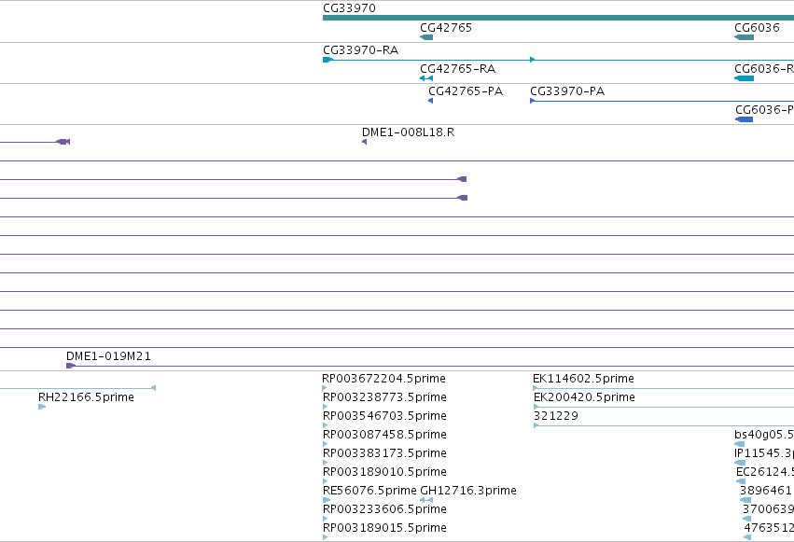Click the CG42765-PA label
The image size is (794, 542).
466,91
